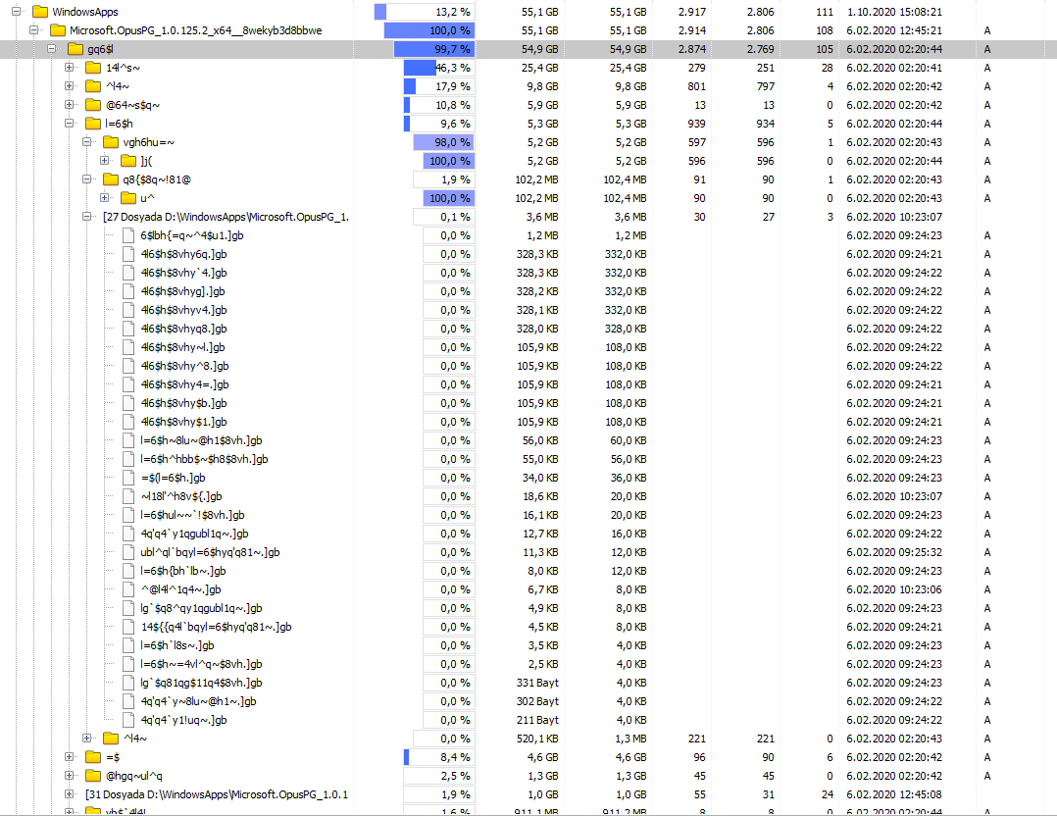This screenshot has width=1057, height=816.
Task: Collapse the q8{$8q~!81@ folder node
Action: 86,179
